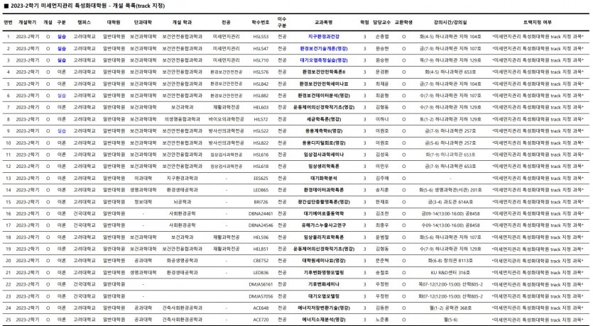Click course name '대기오염모델링'

point(323,296)
